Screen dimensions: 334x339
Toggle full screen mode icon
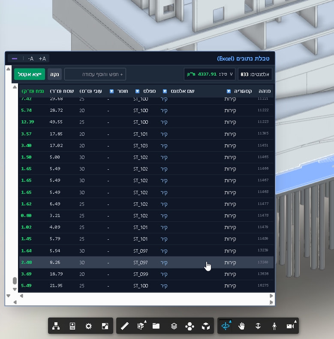[105, 326]
